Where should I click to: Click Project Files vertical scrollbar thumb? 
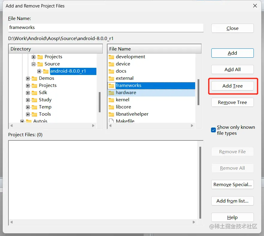[x=200, y=183]
